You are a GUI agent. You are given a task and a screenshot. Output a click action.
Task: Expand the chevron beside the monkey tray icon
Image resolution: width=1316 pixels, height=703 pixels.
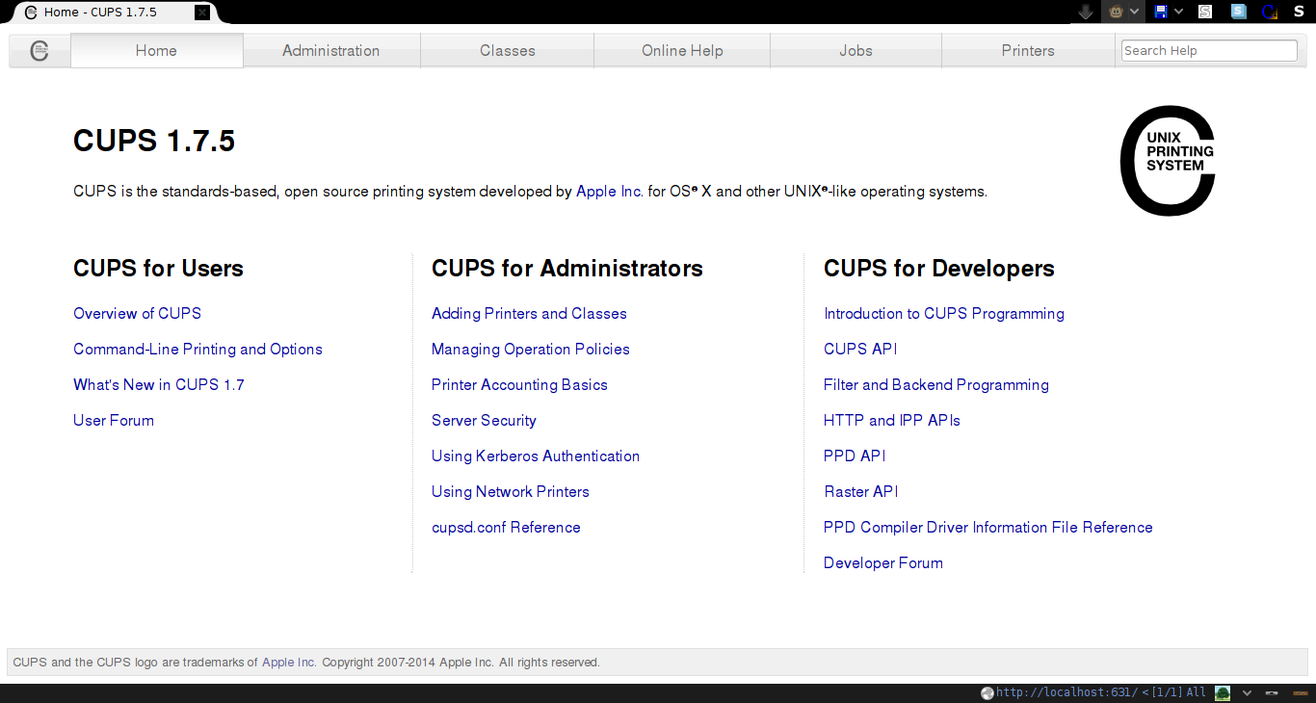point(1137,11)
